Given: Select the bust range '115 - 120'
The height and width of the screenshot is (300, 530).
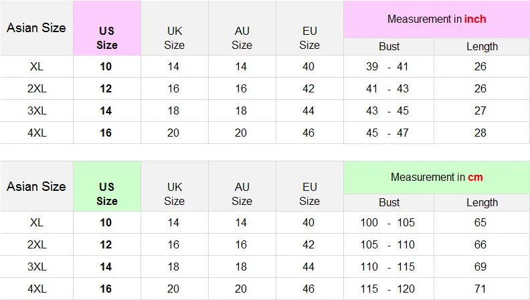Looking at the screenshot, I should pyautogui.click(x=389, y=289).
